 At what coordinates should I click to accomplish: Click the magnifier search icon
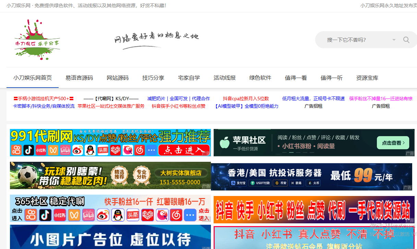[x=406, y=40]
